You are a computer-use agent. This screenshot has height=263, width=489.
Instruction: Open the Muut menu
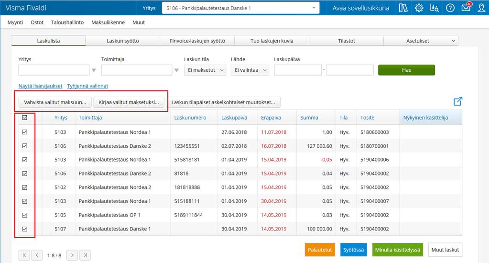139,22
